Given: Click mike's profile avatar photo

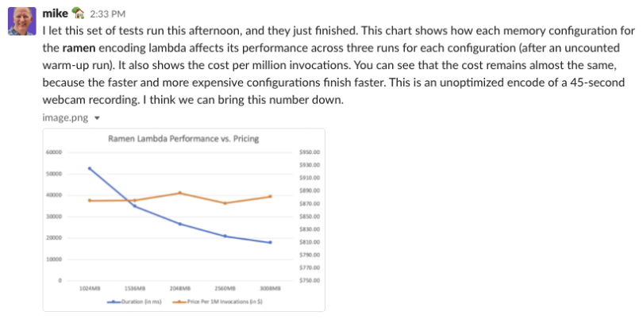Looking at the screenshot, I should click(x=21, y=21).
